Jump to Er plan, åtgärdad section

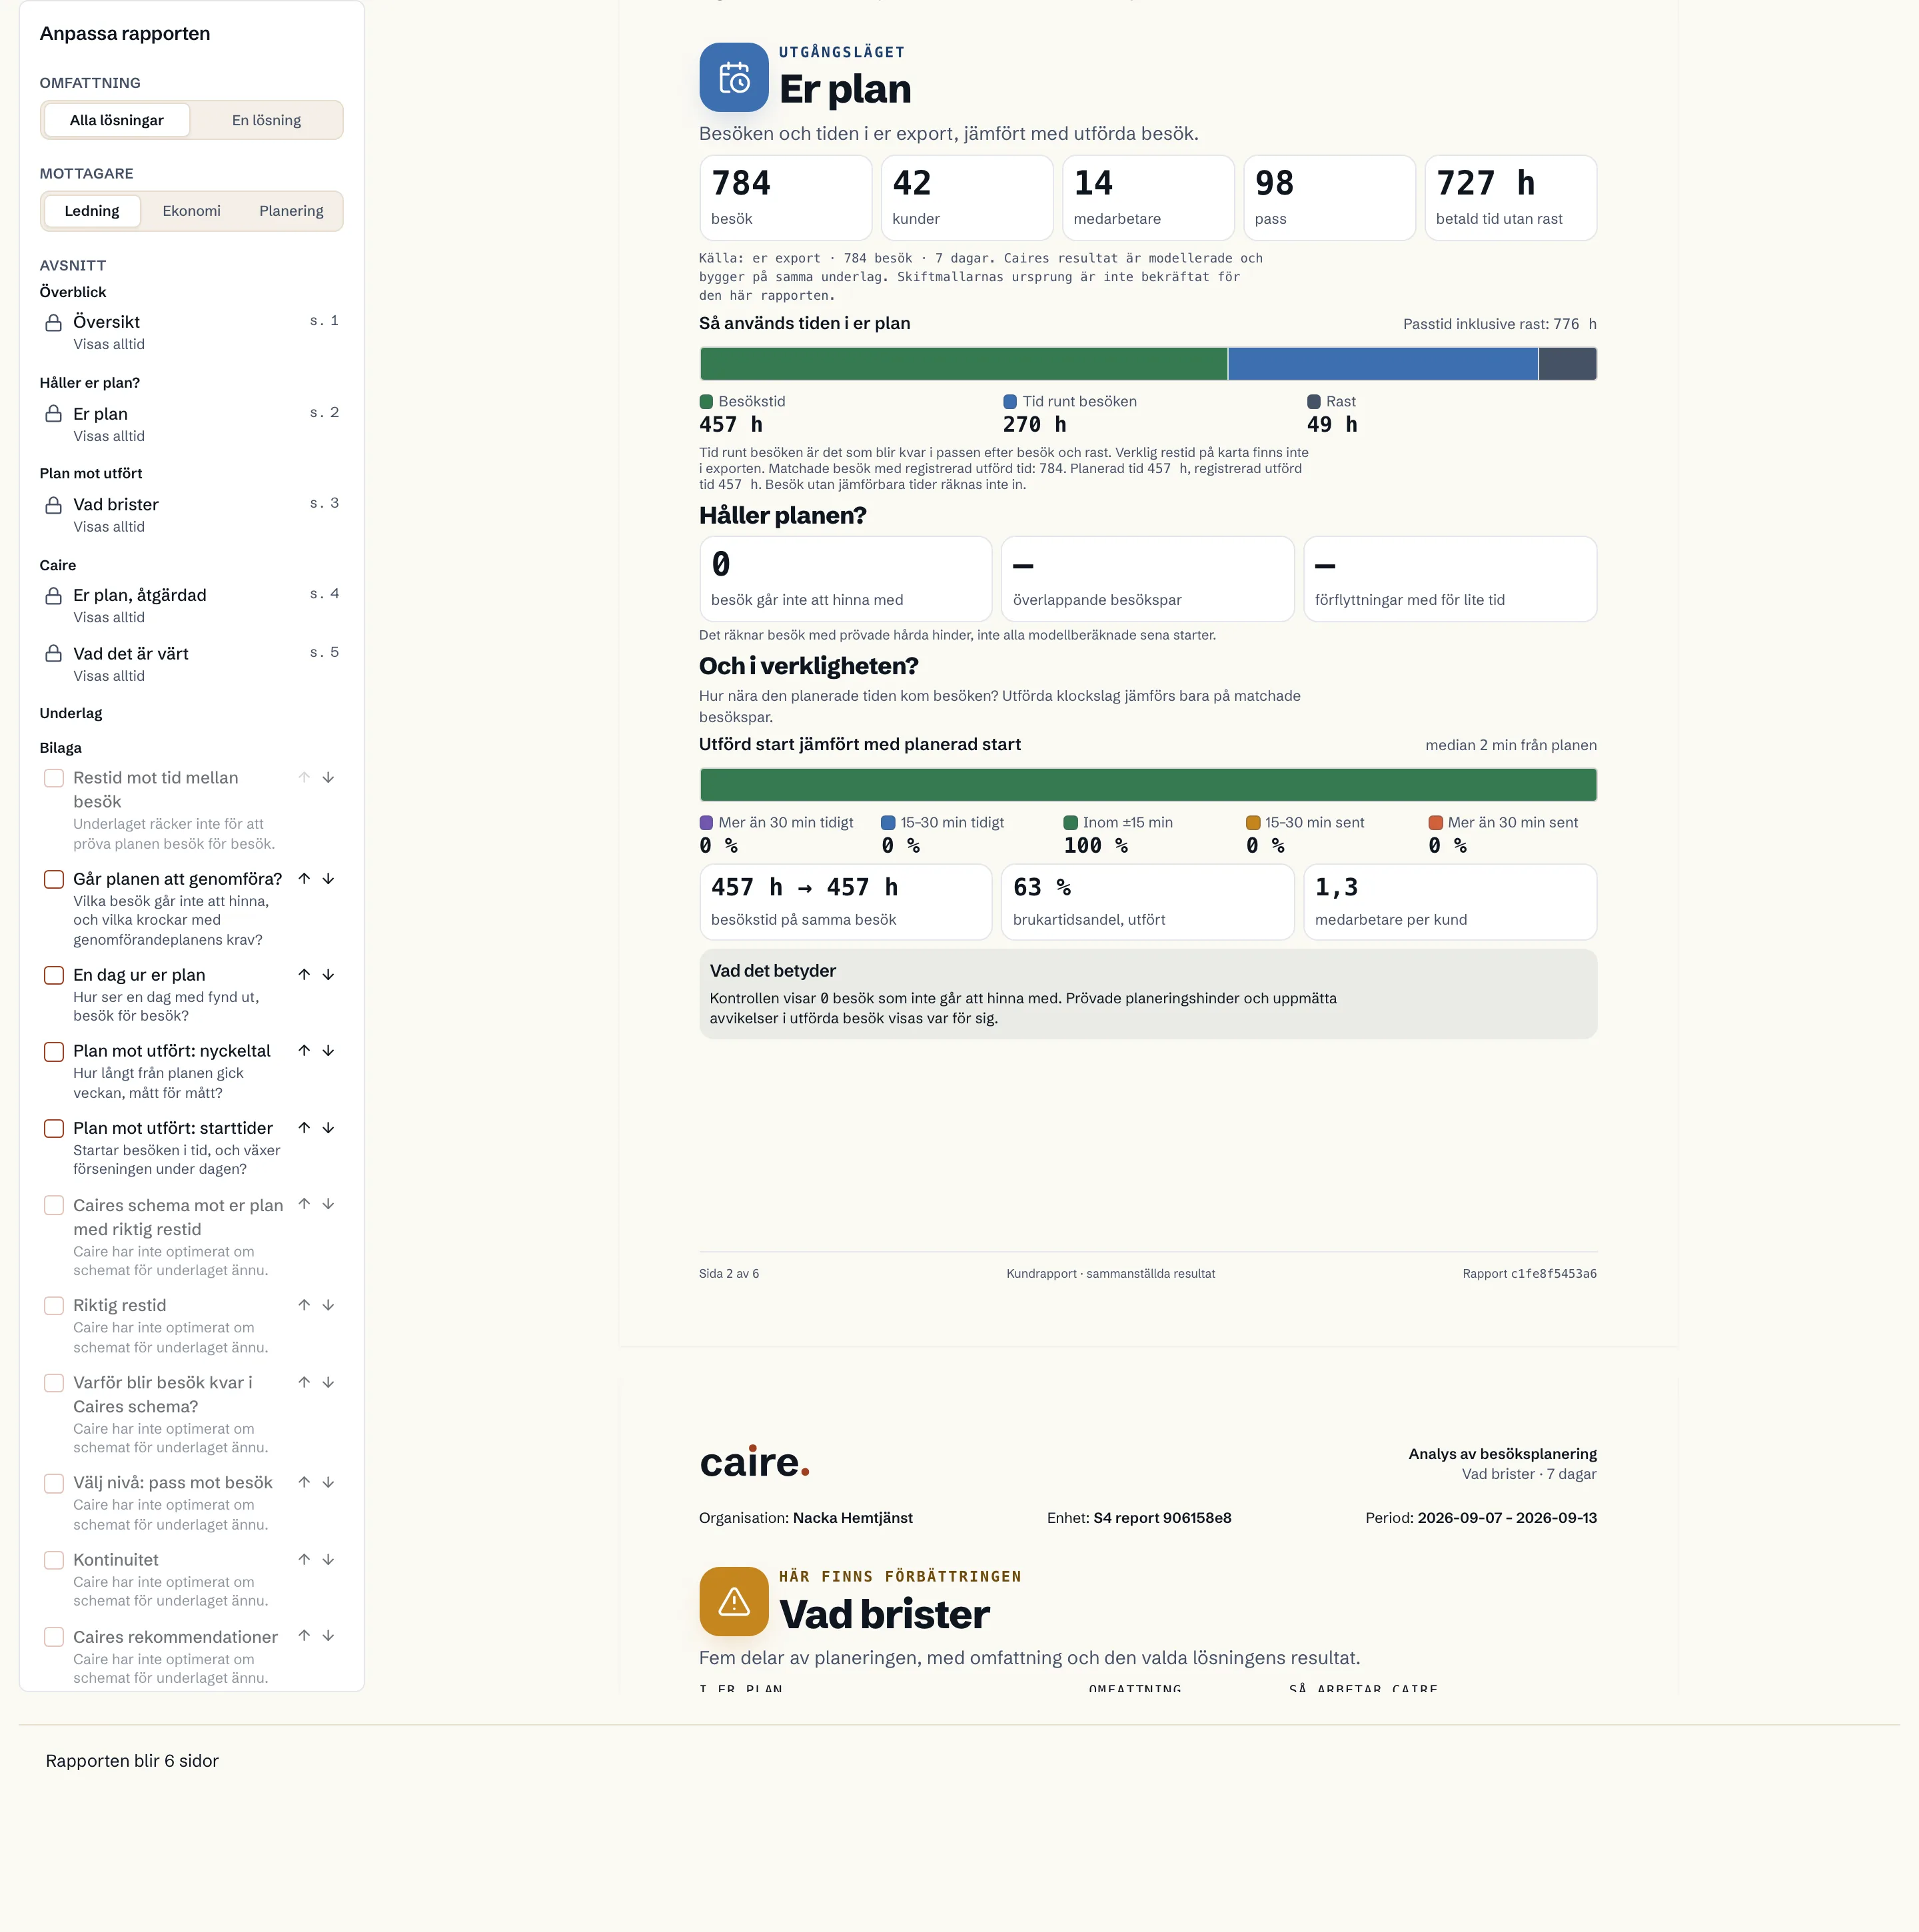coord(192,605)
